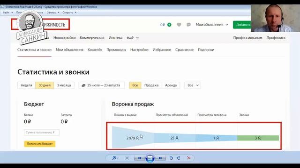This screenshot has height=168, width=300.
Task: Click the 2 979 funnel segment
Action: click(133, 138)
